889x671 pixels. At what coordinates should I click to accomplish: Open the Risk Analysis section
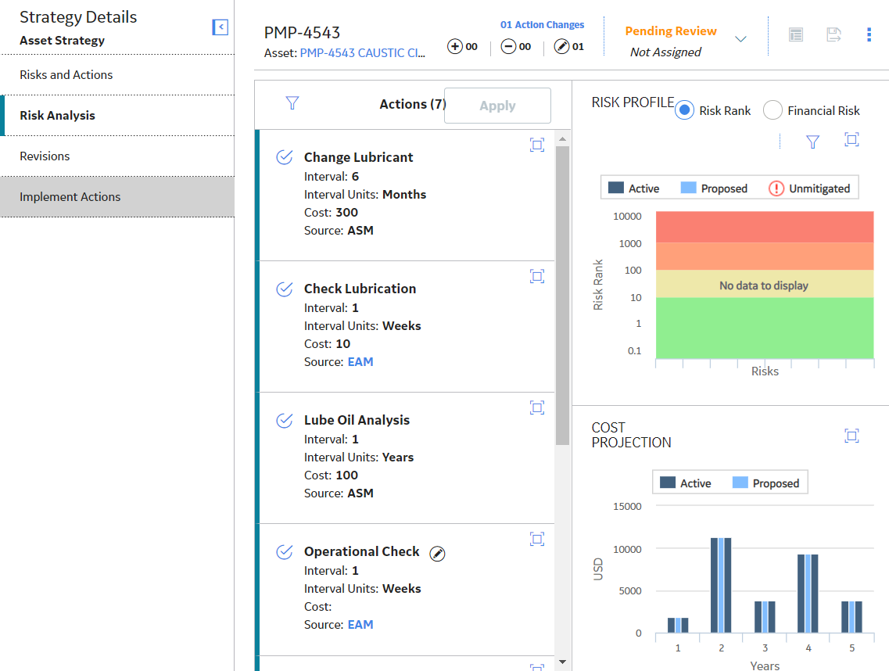click(x=117, y=116)
